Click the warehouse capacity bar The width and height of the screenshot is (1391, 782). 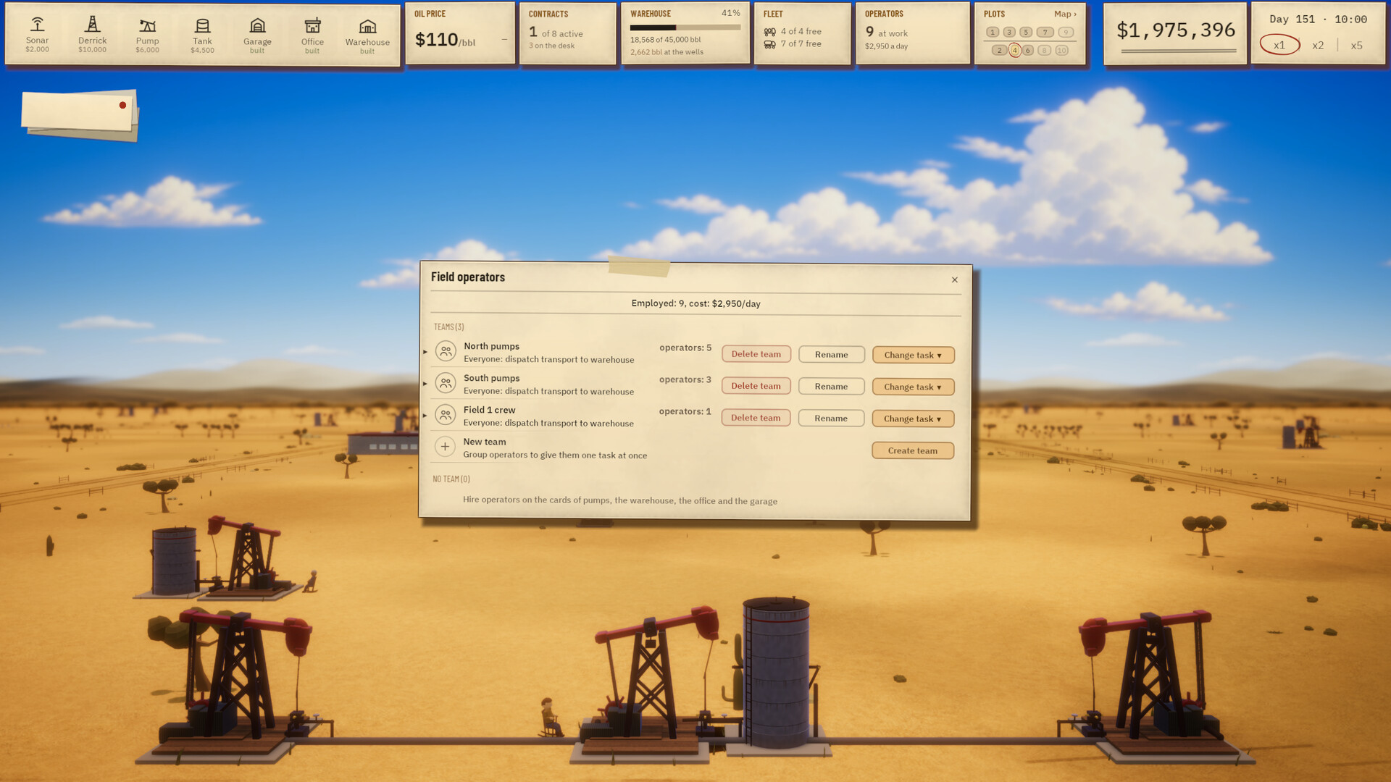pos(685,28)
